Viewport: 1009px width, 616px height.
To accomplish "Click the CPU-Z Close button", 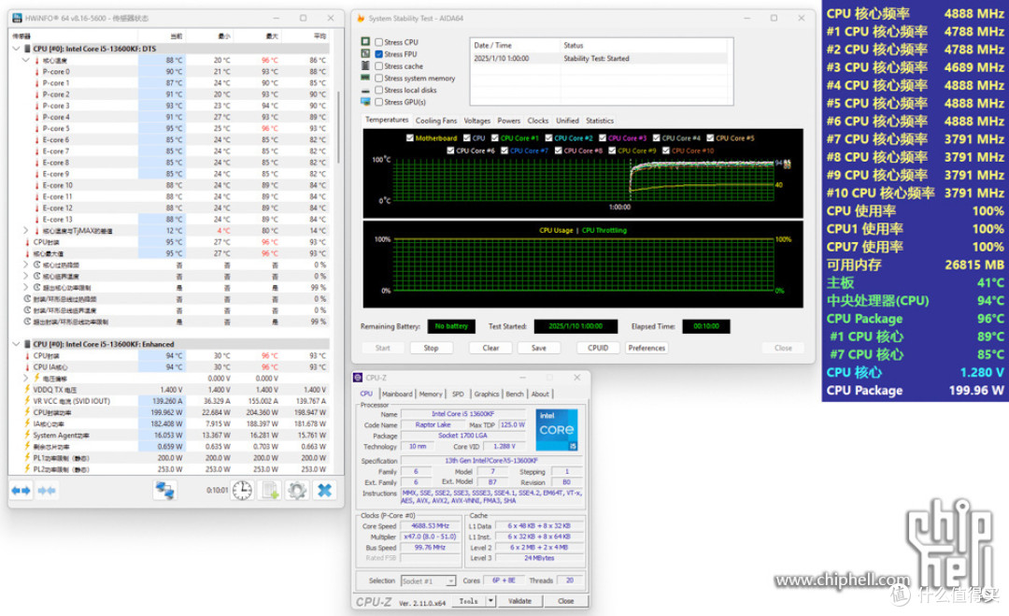I will coord(565,600).
